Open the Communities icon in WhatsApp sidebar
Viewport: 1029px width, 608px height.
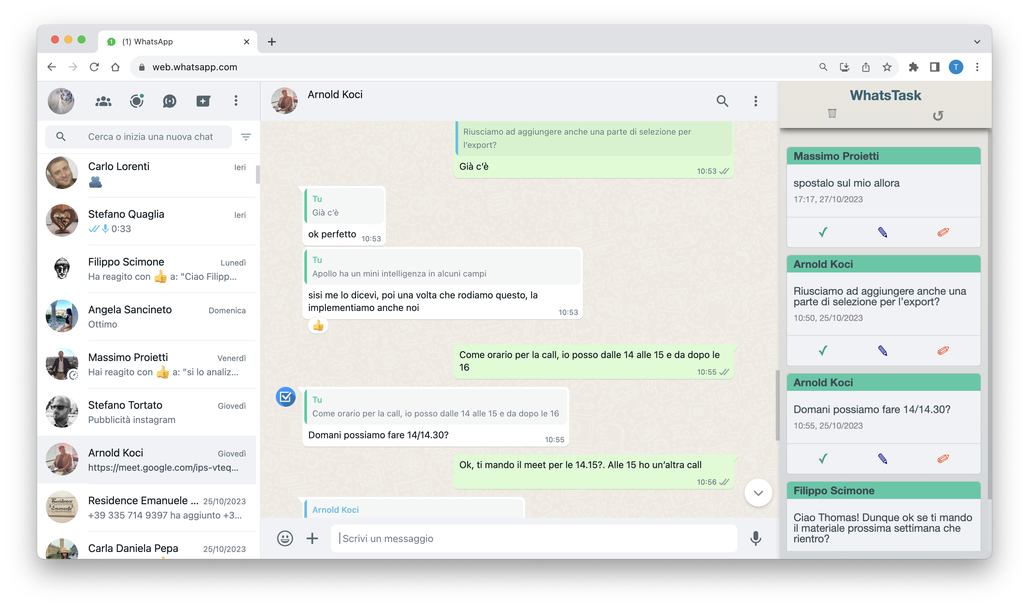coord(103,101)
